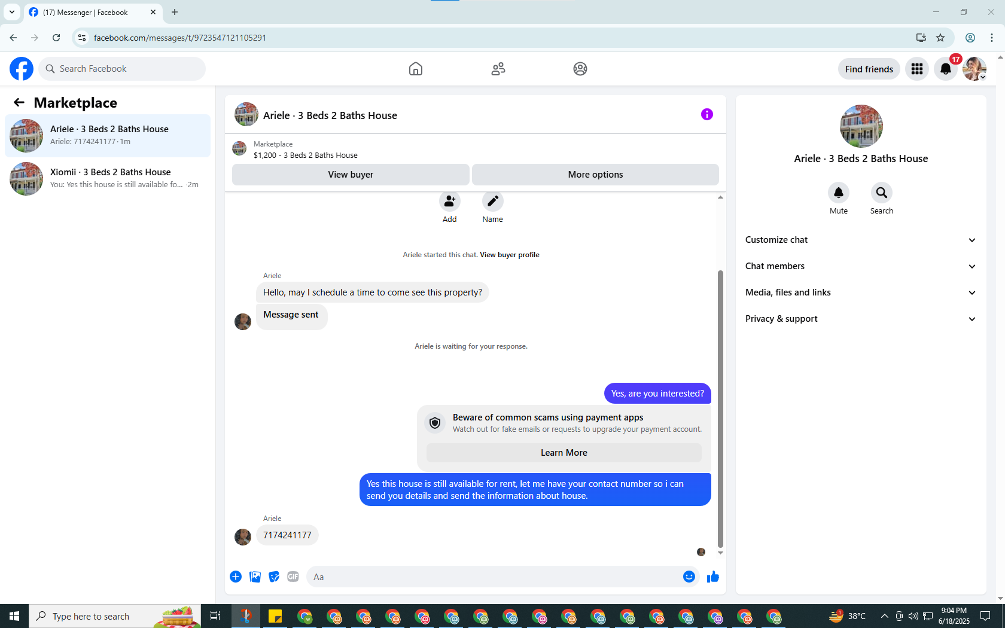Image resolution: width=1005 pixels, height=628 pixels.
Task: Click the Chrome menu three dots
Action: [x=992, y=38]
